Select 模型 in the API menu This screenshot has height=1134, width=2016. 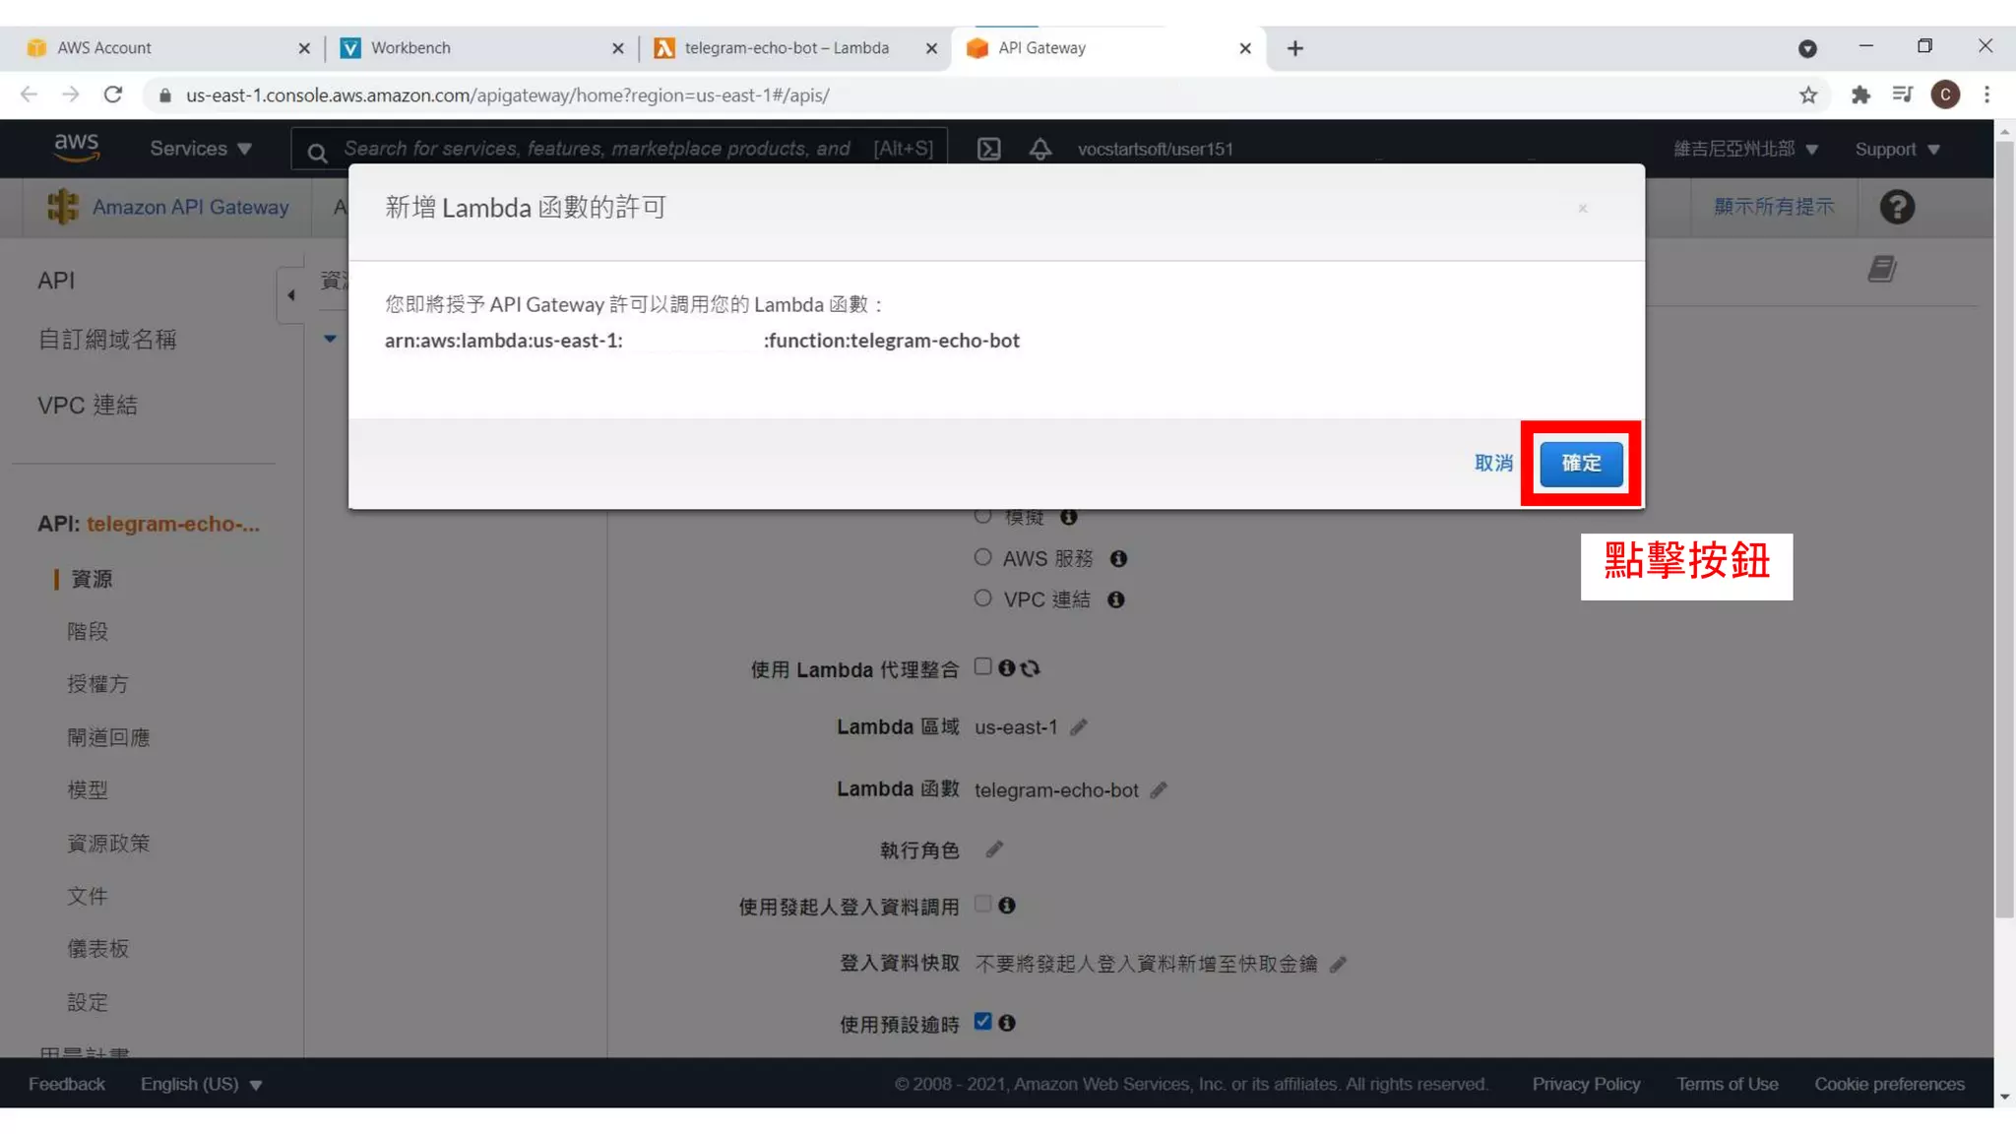point(88,789)
